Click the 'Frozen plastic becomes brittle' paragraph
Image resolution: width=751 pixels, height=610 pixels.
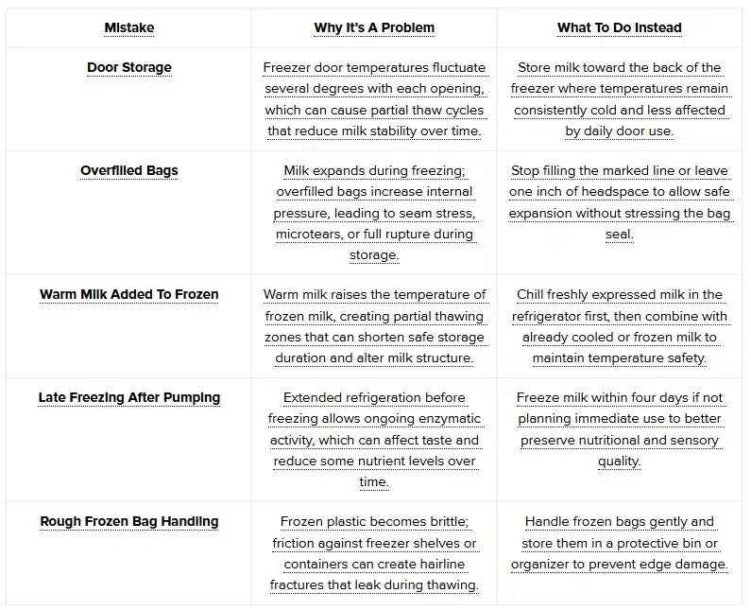(374, 553)
